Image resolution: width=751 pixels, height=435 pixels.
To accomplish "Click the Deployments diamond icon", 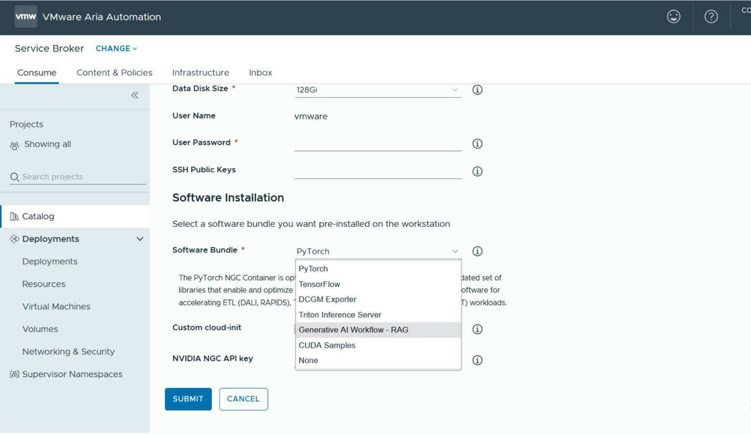I will [14, 239].
